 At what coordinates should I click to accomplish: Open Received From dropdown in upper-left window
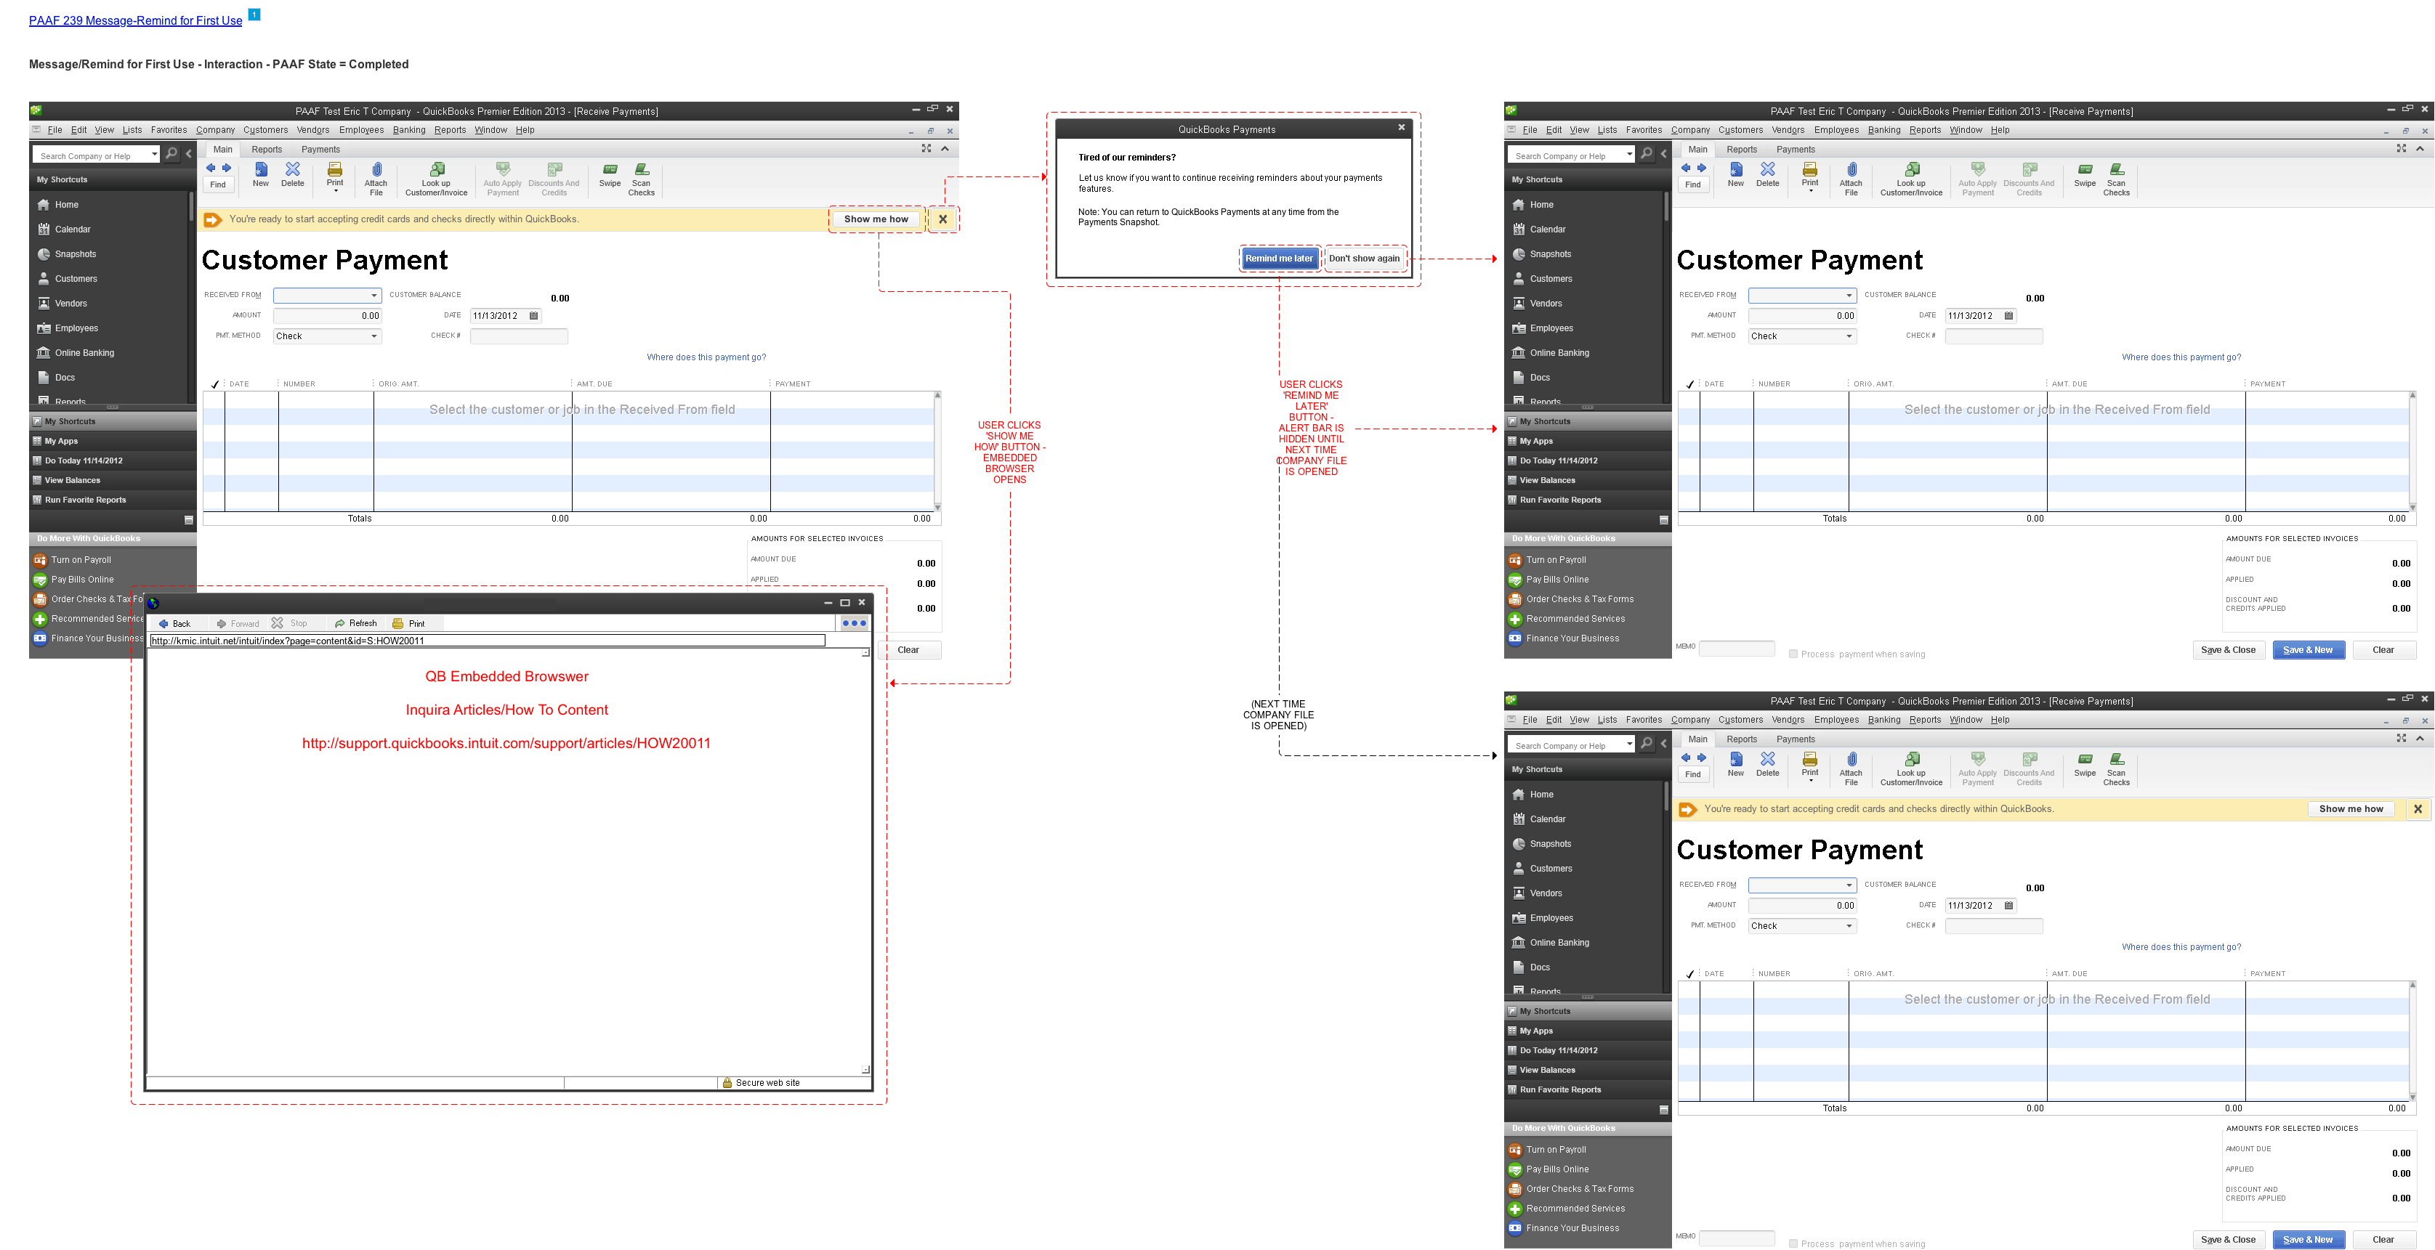click(374, 296)
